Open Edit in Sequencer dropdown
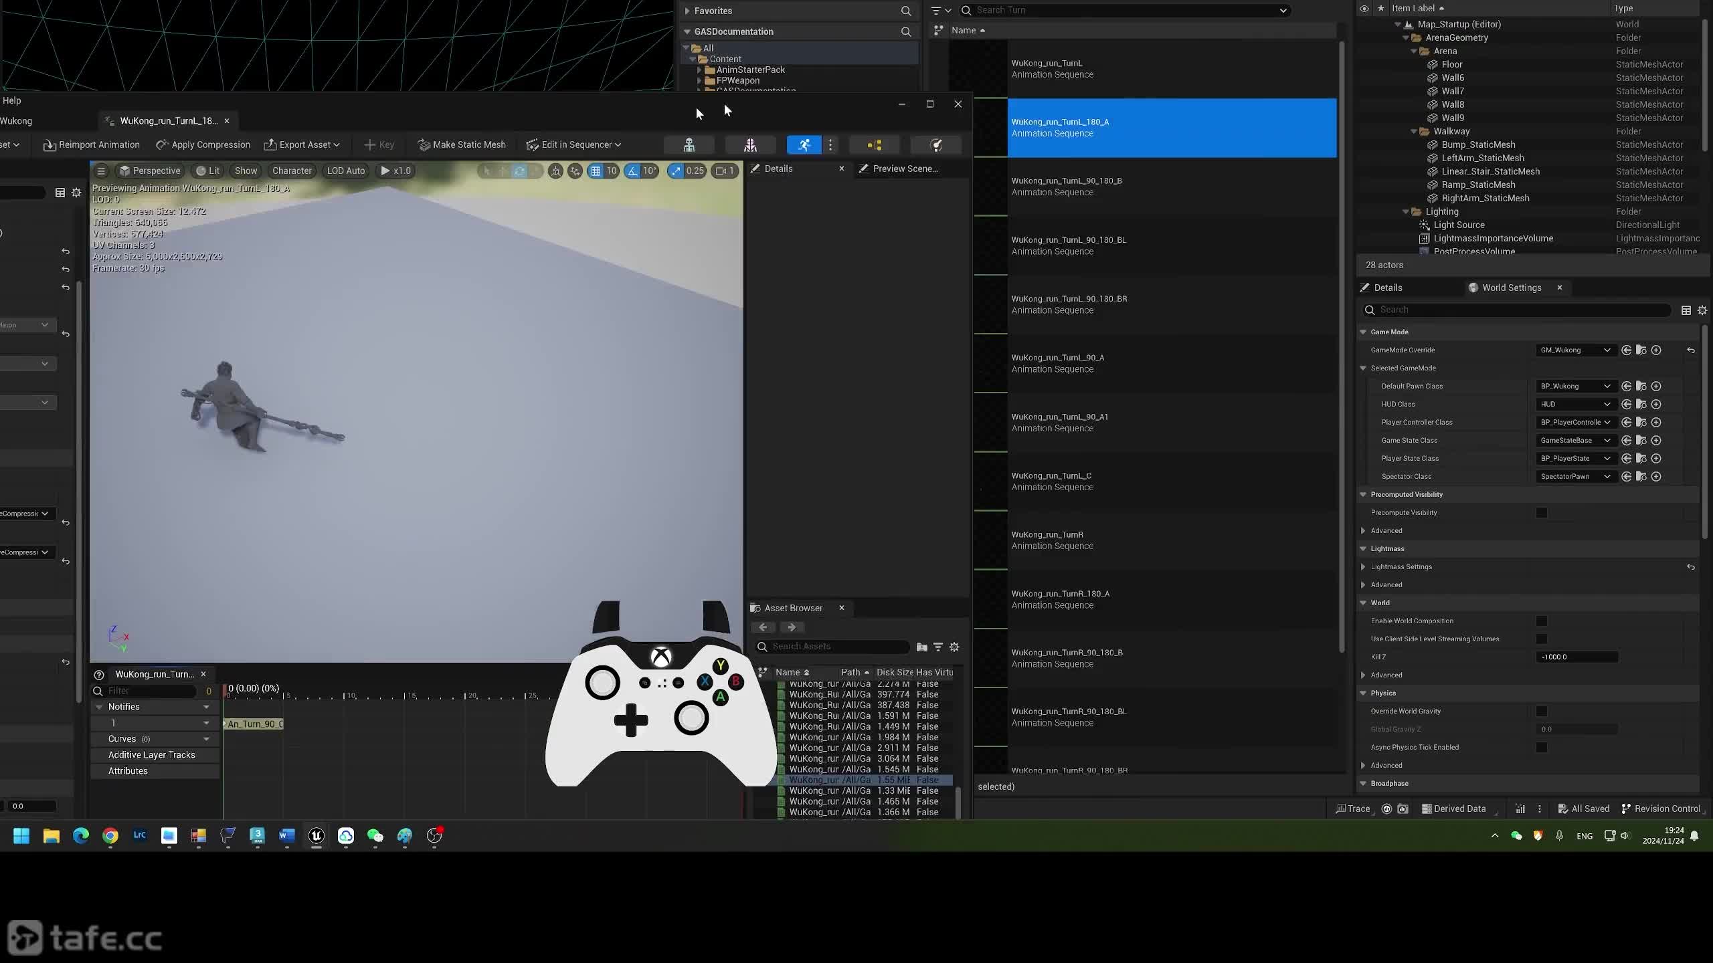The height and width of the screenshot is (963, 1713). (x=573, y=144)
